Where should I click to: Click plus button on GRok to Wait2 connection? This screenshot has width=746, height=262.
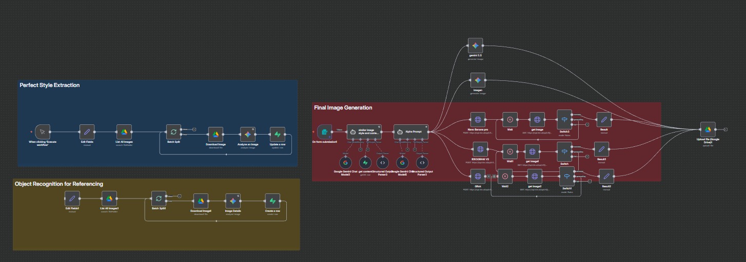click(489, 176)
